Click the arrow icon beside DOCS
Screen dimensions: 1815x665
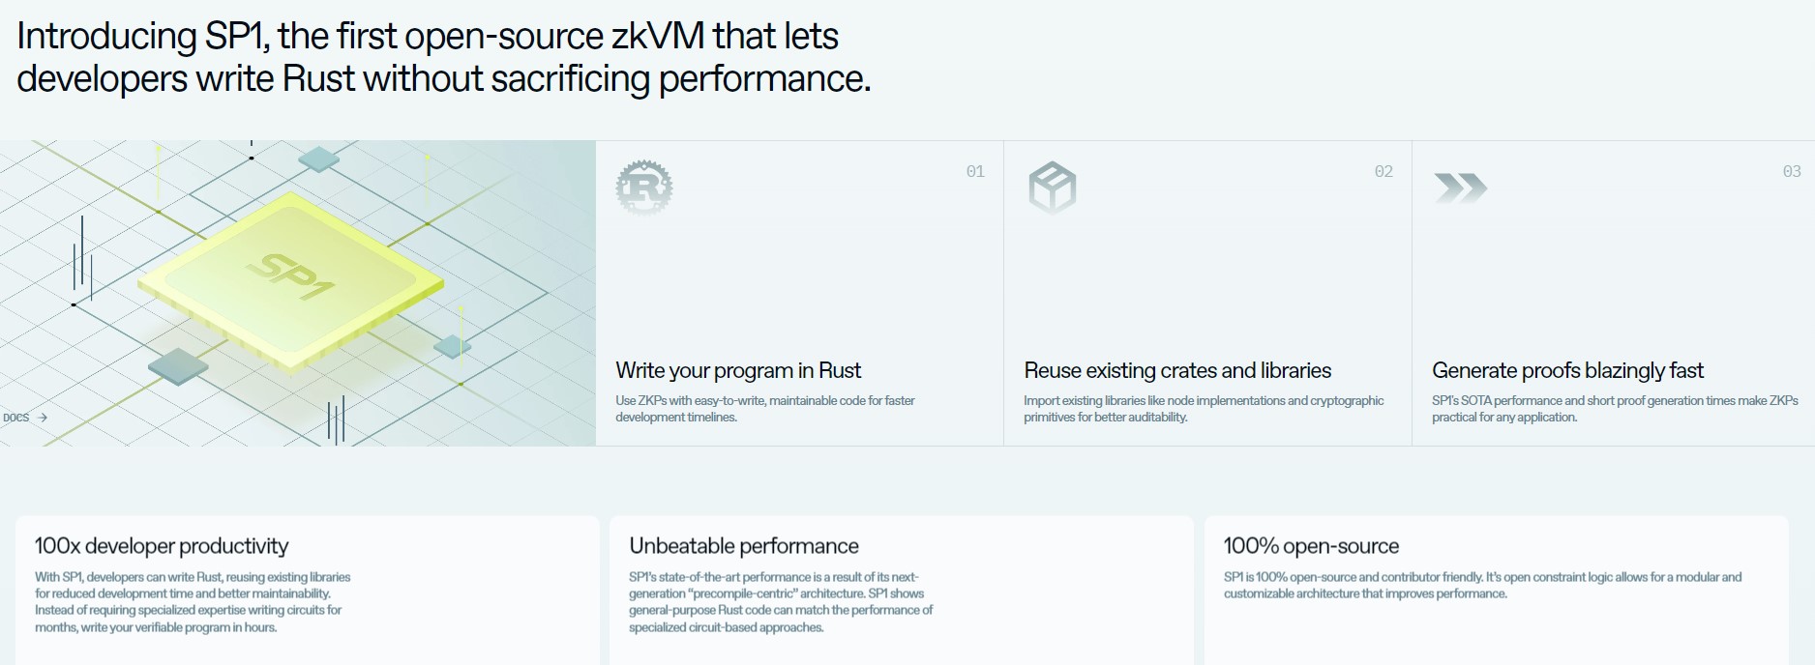(x=43, y=418)
